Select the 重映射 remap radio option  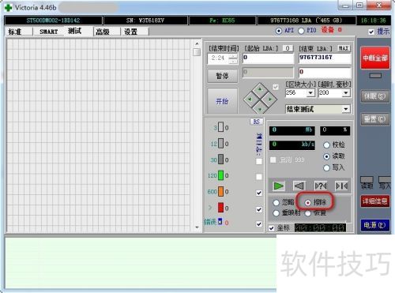[276, 213]
